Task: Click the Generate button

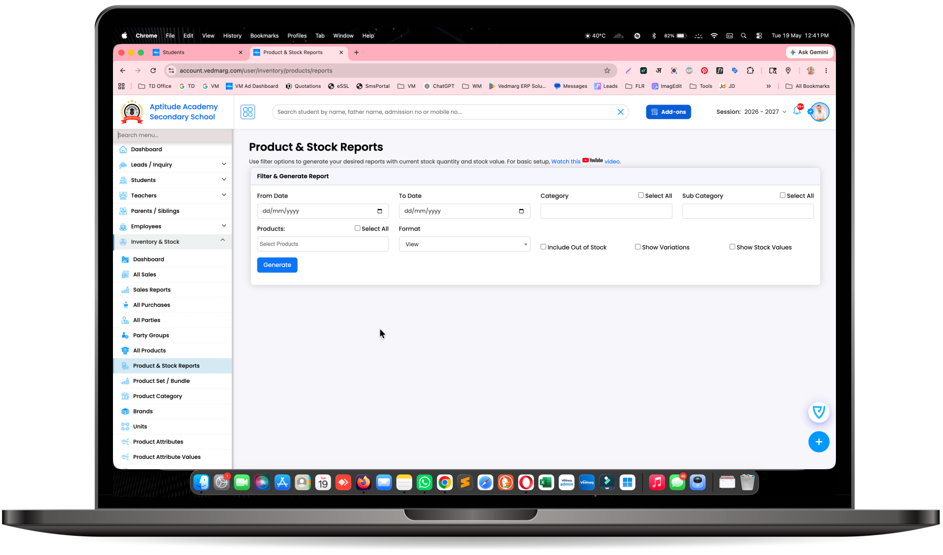Action: point(277,265)
